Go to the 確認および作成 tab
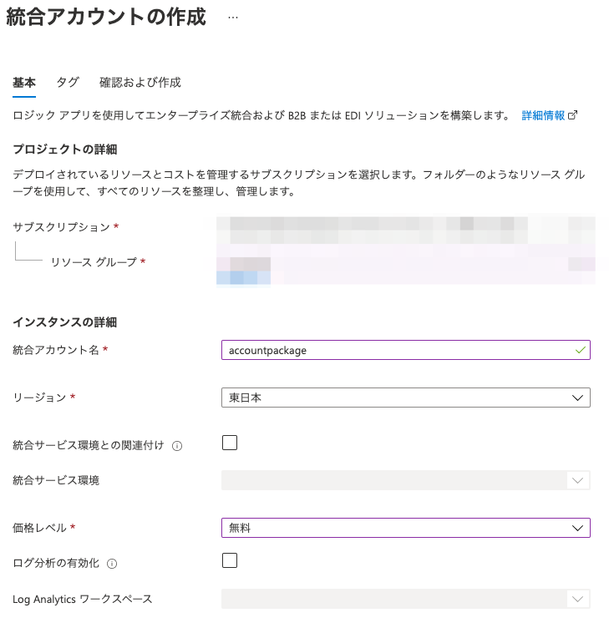Viewport: 609px width, 623px height. pos(140,82)
